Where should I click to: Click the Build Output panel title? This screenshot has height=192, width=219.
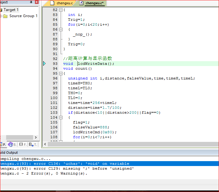(9, 153)
